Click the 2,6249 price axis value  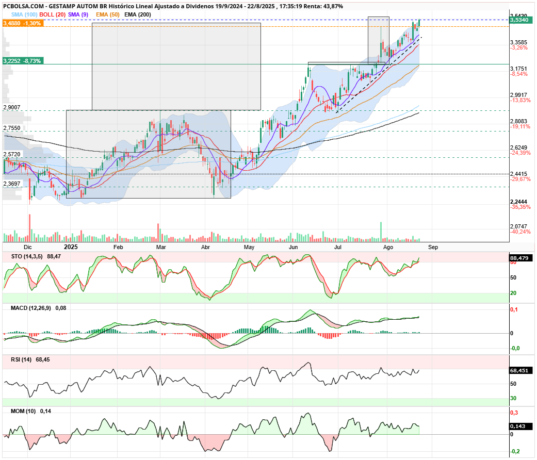coord(518,148)
